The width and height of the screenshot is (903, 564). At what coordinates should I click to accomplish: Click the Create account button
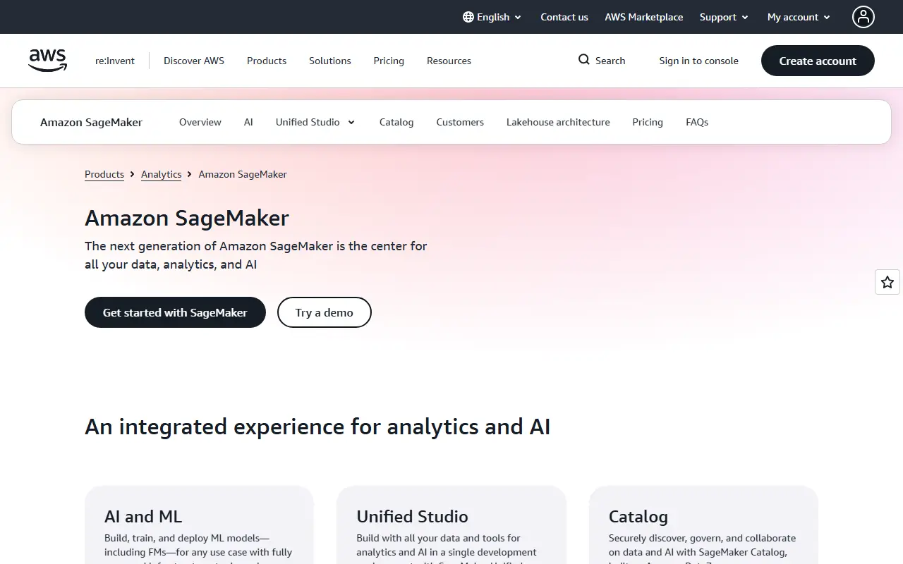tap(818, 61)
